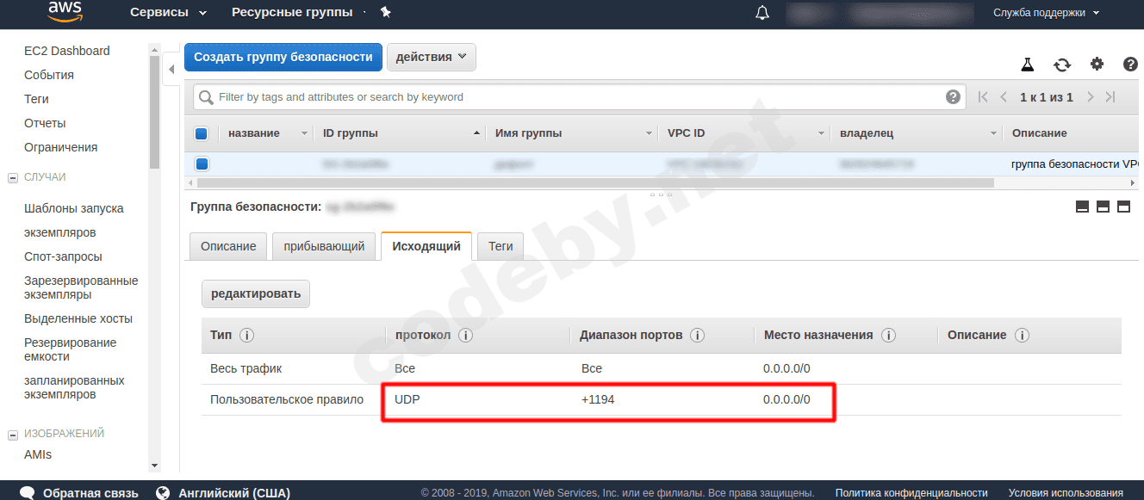This screenshot has width=1144, height=500.
Task: Open Ограничения in sidebar
Action: coord(61,147)
